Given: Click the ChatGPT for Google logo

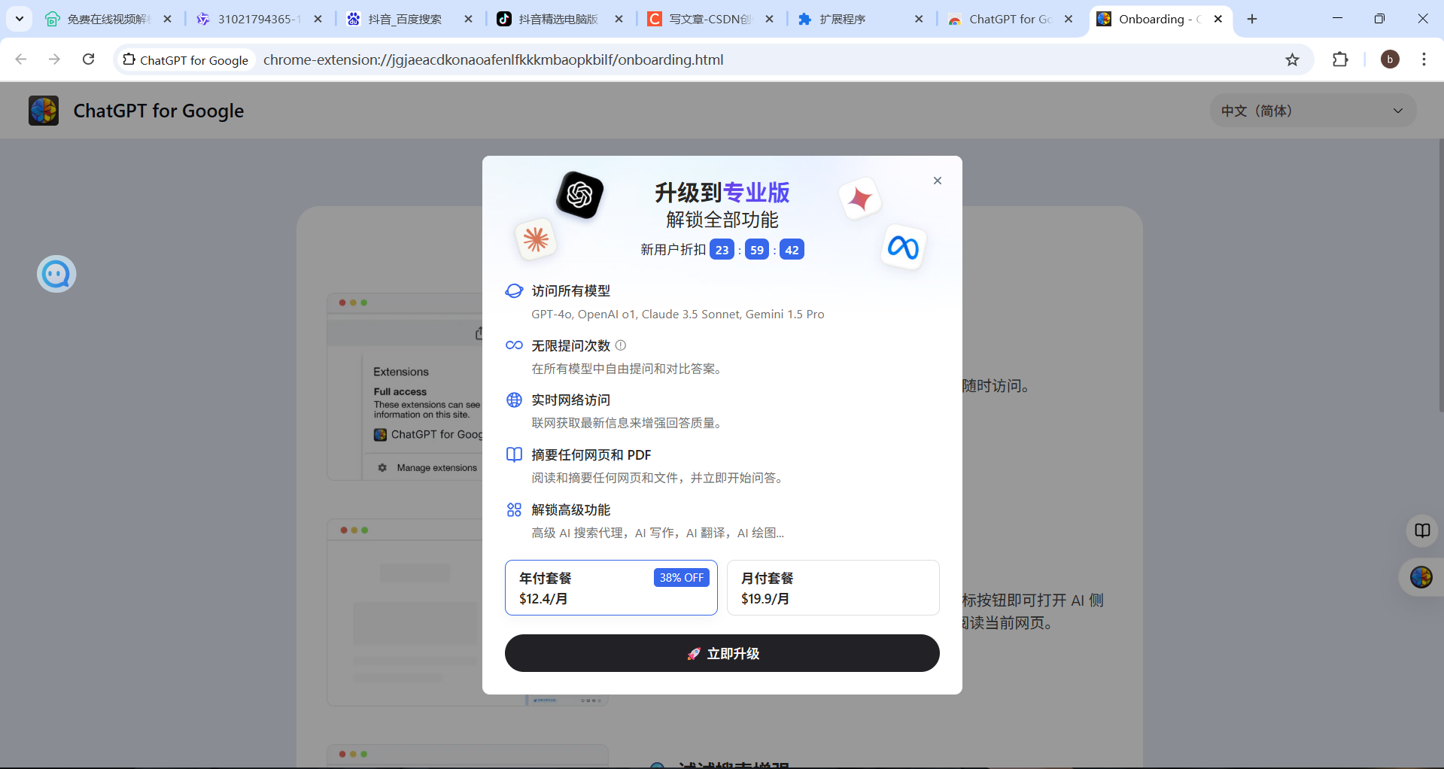Looking at the screenshot, I should pos(44,111).
